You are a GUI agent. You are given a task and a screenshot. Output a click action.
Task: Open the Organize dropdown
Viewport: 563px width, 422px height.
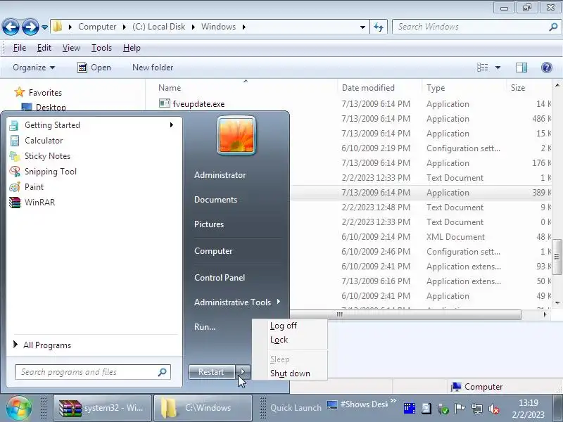[34, 68]
